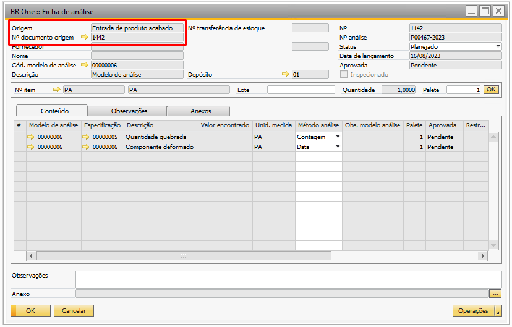Open Depósito link arrow next to 01

coord(285,74)
